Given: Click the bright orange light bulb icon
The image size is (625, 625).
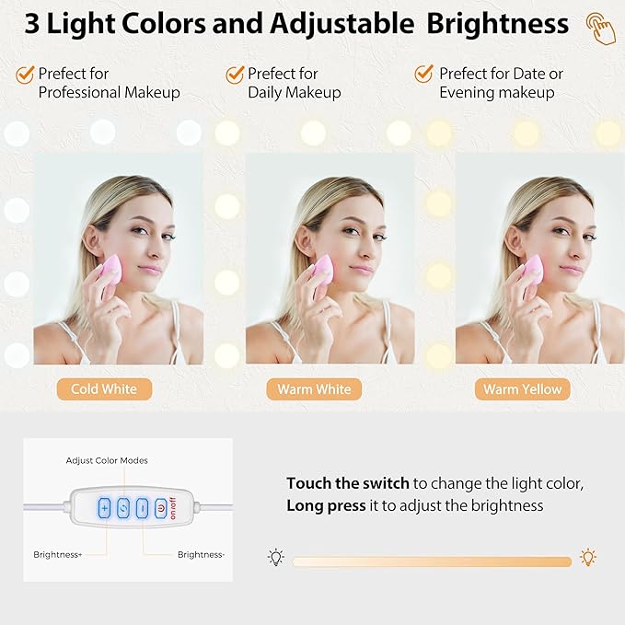Looking at the screenshot, I should click(x=588, y=557).
